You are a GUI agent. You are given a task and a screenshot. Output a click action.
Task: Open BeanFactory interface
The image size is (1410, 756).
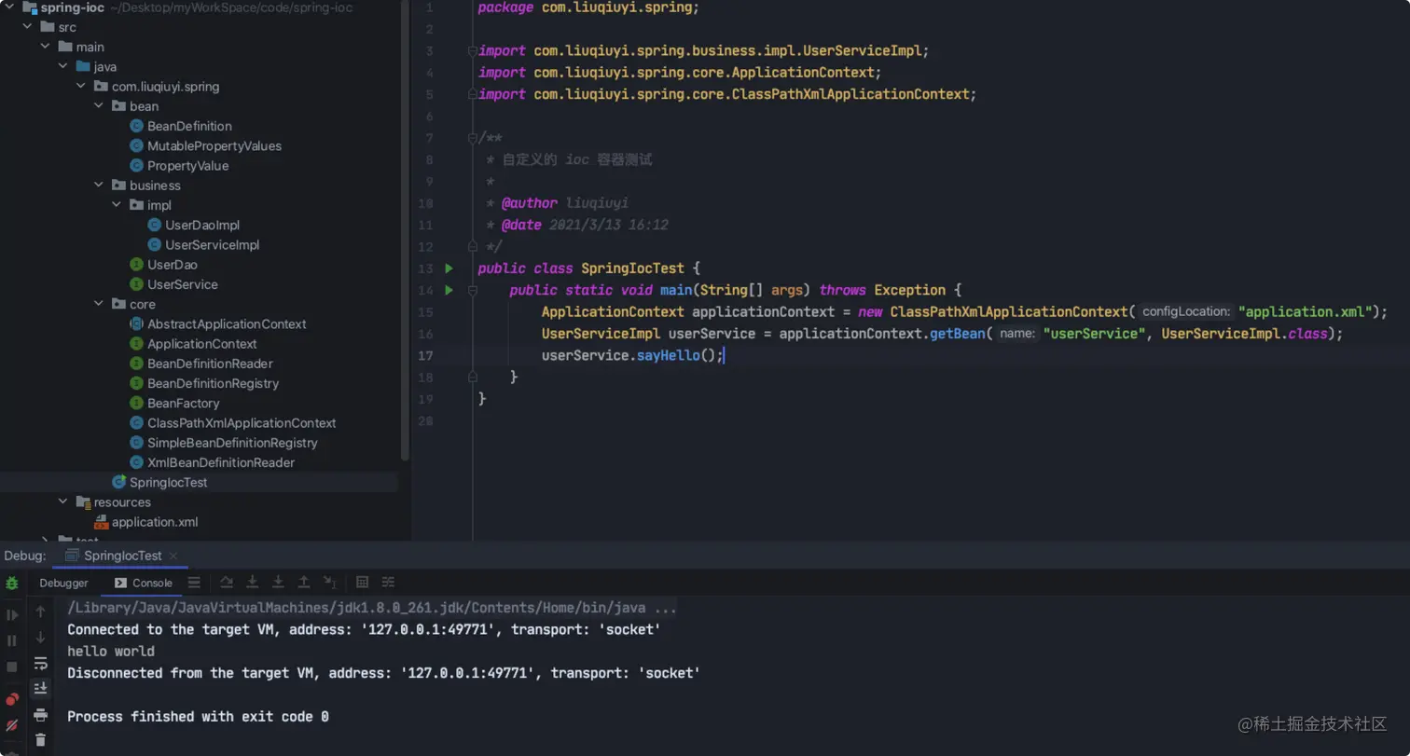click(174, 403)
